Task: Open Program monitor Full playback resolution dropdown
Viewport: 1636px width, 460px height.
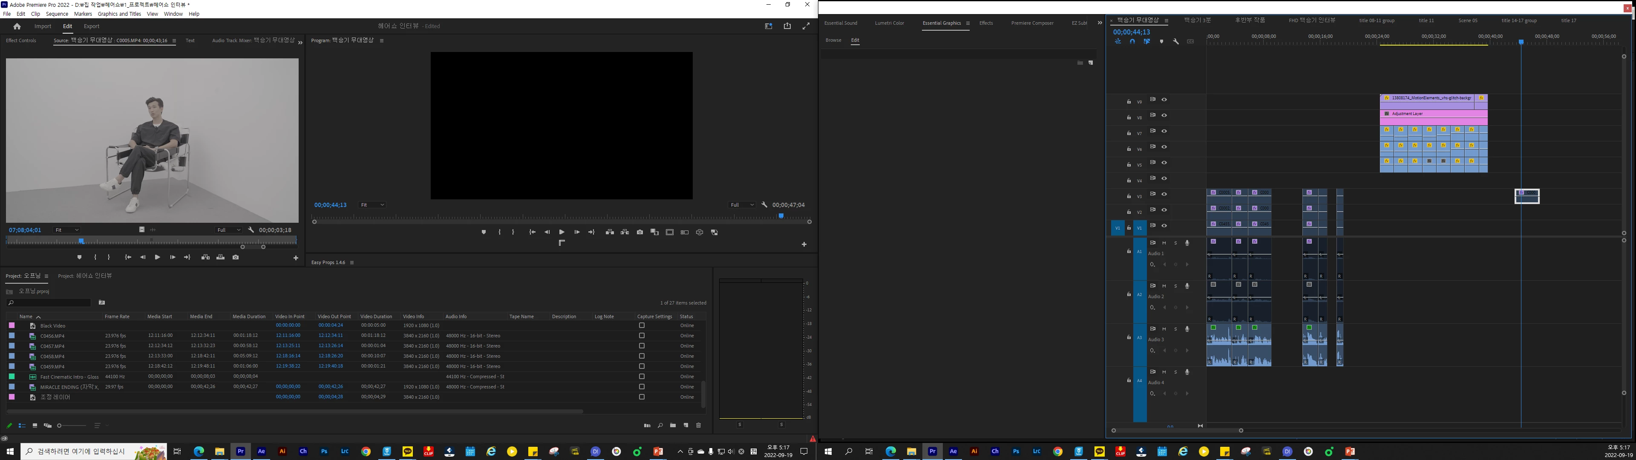Action: [742, 204]
